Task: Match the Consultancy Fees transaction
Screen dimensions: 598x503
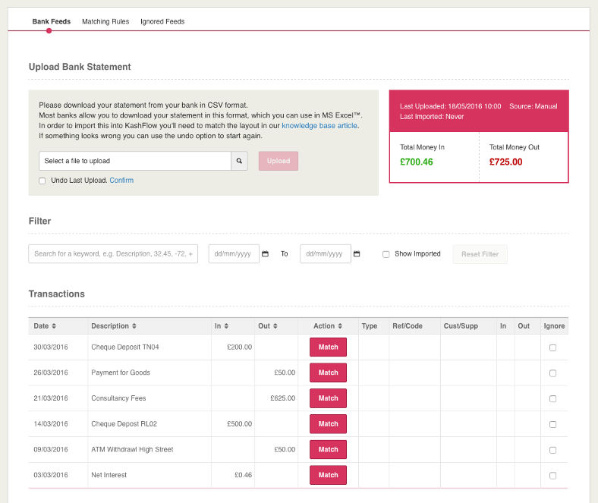Action: pos(328,398)
